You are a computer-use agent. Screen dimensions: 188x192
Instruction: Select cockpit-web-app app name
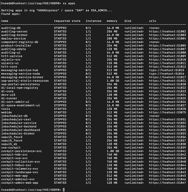14,176
